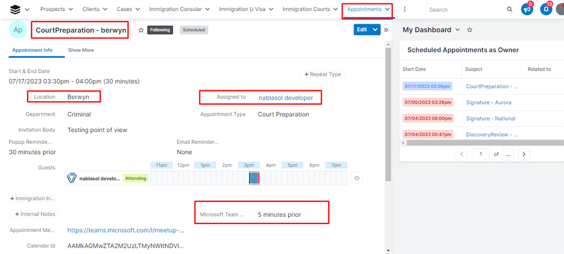Collapse the side panel with double chevron
This screenshot has height=254, width=564.
tap(386, 30)
